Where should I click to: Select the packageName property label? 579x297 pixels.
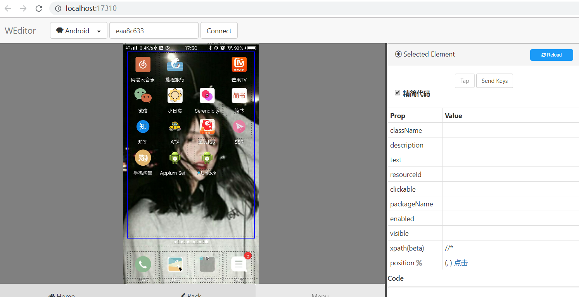click(x=411, y=204)
